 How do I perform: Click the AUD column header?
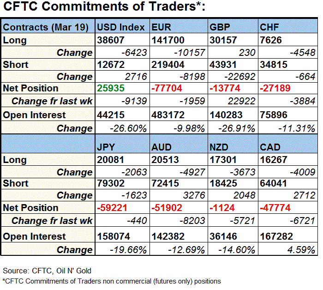[162, 147]
